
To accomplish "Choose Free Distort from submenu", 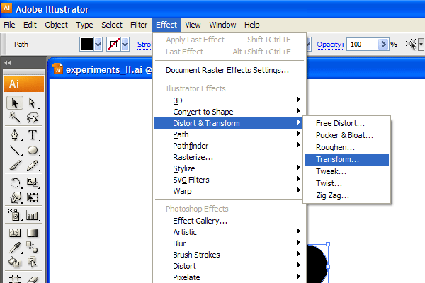I will (346, 123).
